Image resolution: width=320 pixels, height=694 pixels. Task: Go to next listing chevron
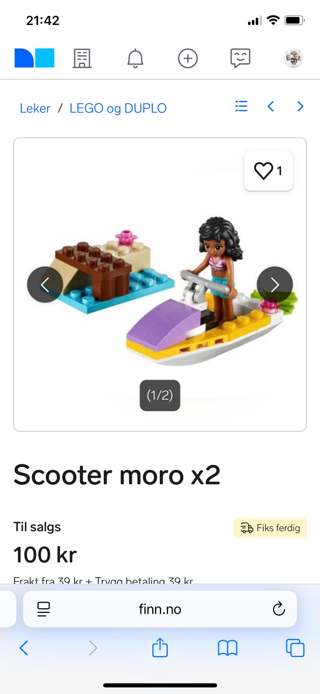[x=300, y=106]
